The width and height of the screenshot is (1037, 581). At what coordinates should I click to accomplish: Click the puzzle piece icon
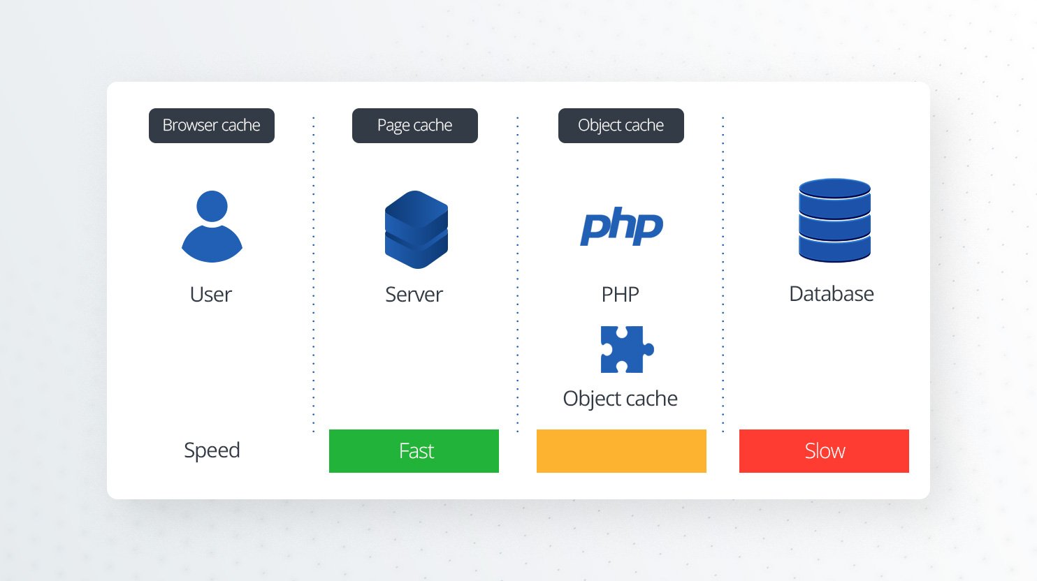[626, 349]
